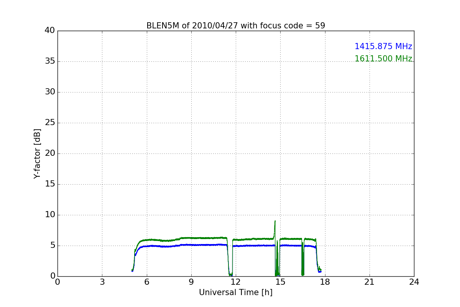Click the 'Y-factor [dB]' axis label
460x307 pixels.
pyautogui.click(x=37, y=153)
